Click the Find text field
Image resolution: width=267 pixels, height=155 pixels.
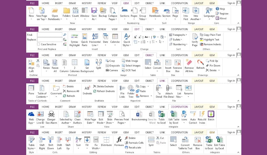(50, 35)
